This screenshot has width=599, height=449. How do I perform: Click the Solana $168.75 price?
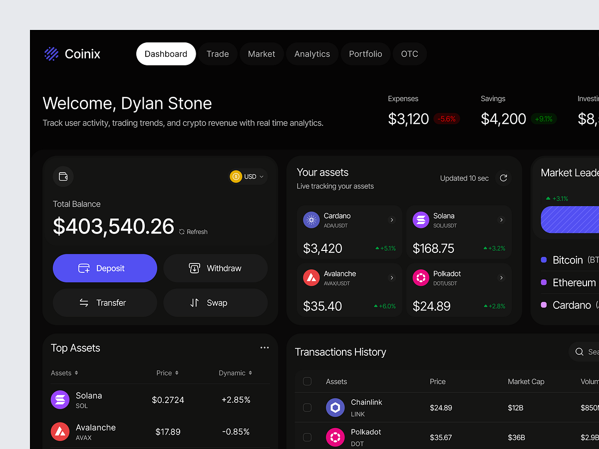[x=433, y=248]
